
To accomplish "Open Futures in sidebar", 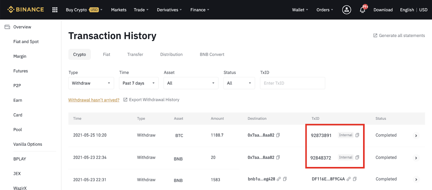I will click(21, 71).
